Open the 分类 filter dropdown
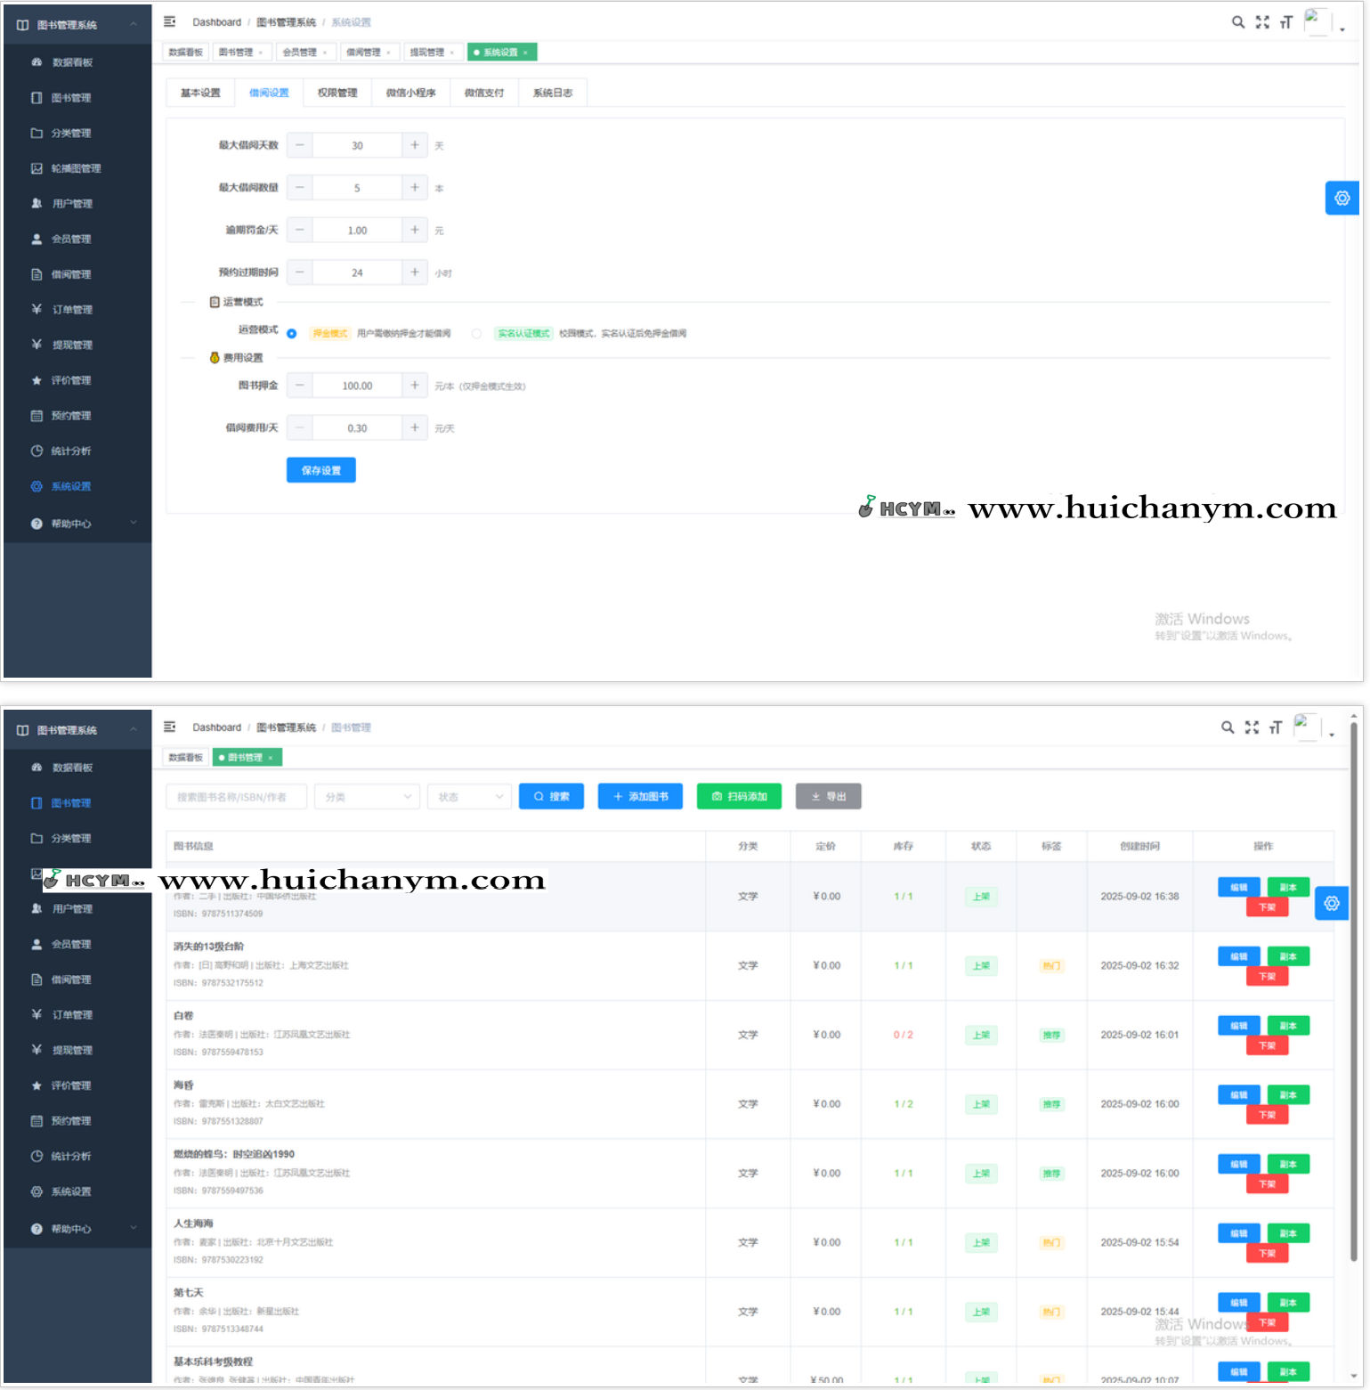Image resolution: width=1370 pixels, height=1390 pixels. tap(367, 797)
